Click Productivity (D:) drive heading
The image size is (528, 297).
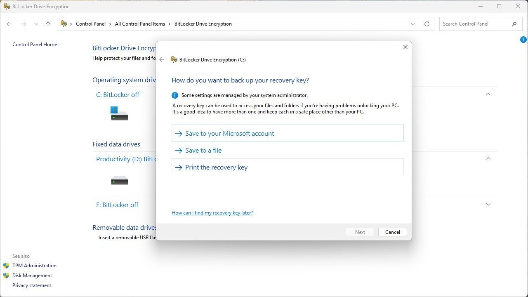126,159
